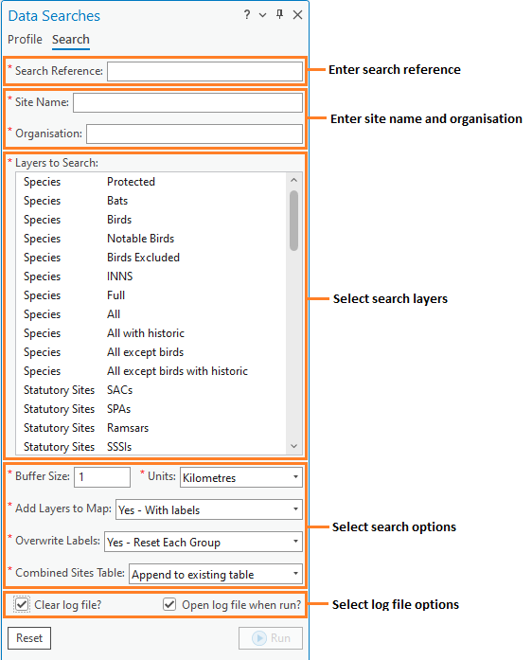Open the Overwrite Labels dropdown
532x660 pixels.
(x=204, y=542)
